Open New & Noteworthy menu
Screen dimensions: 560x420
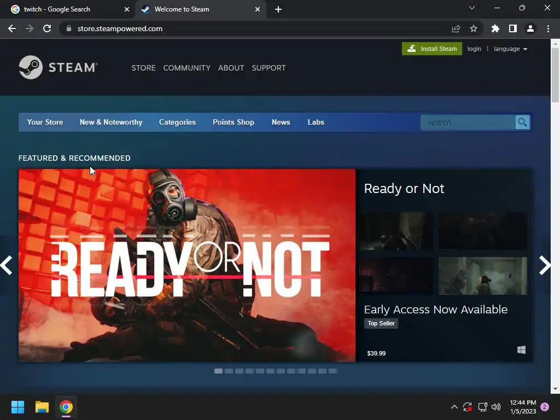tap(111, 122)
